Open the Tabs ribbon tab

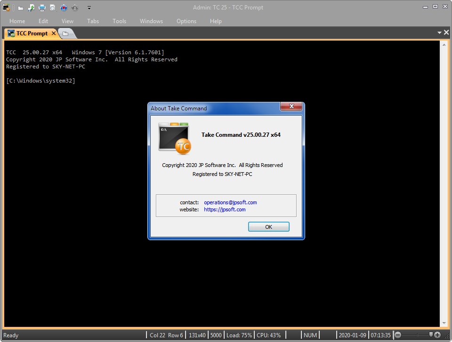93,21
